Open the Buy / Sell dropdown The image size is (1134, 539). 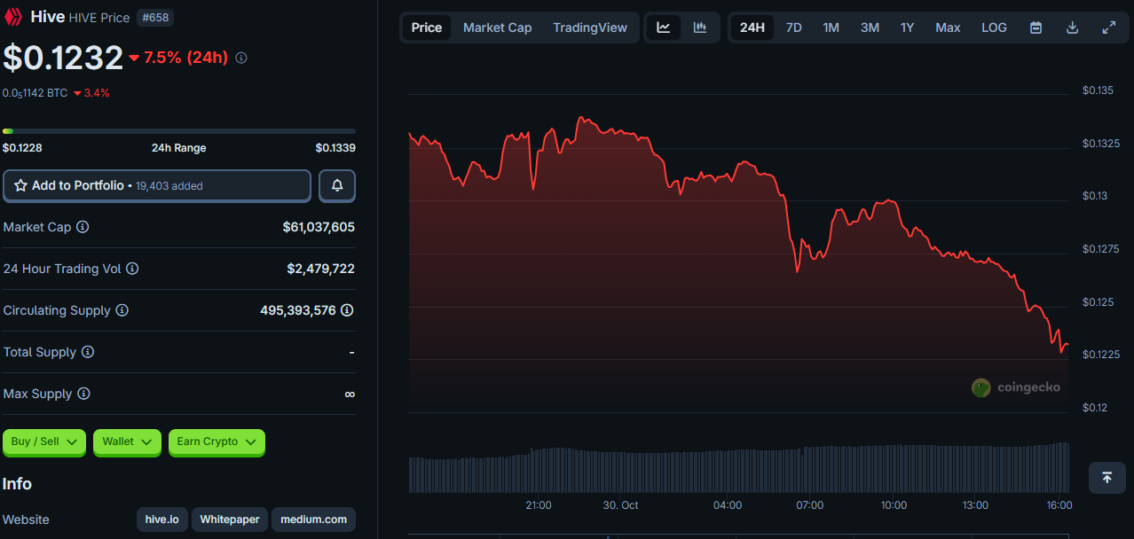click(x=44, y=441)
